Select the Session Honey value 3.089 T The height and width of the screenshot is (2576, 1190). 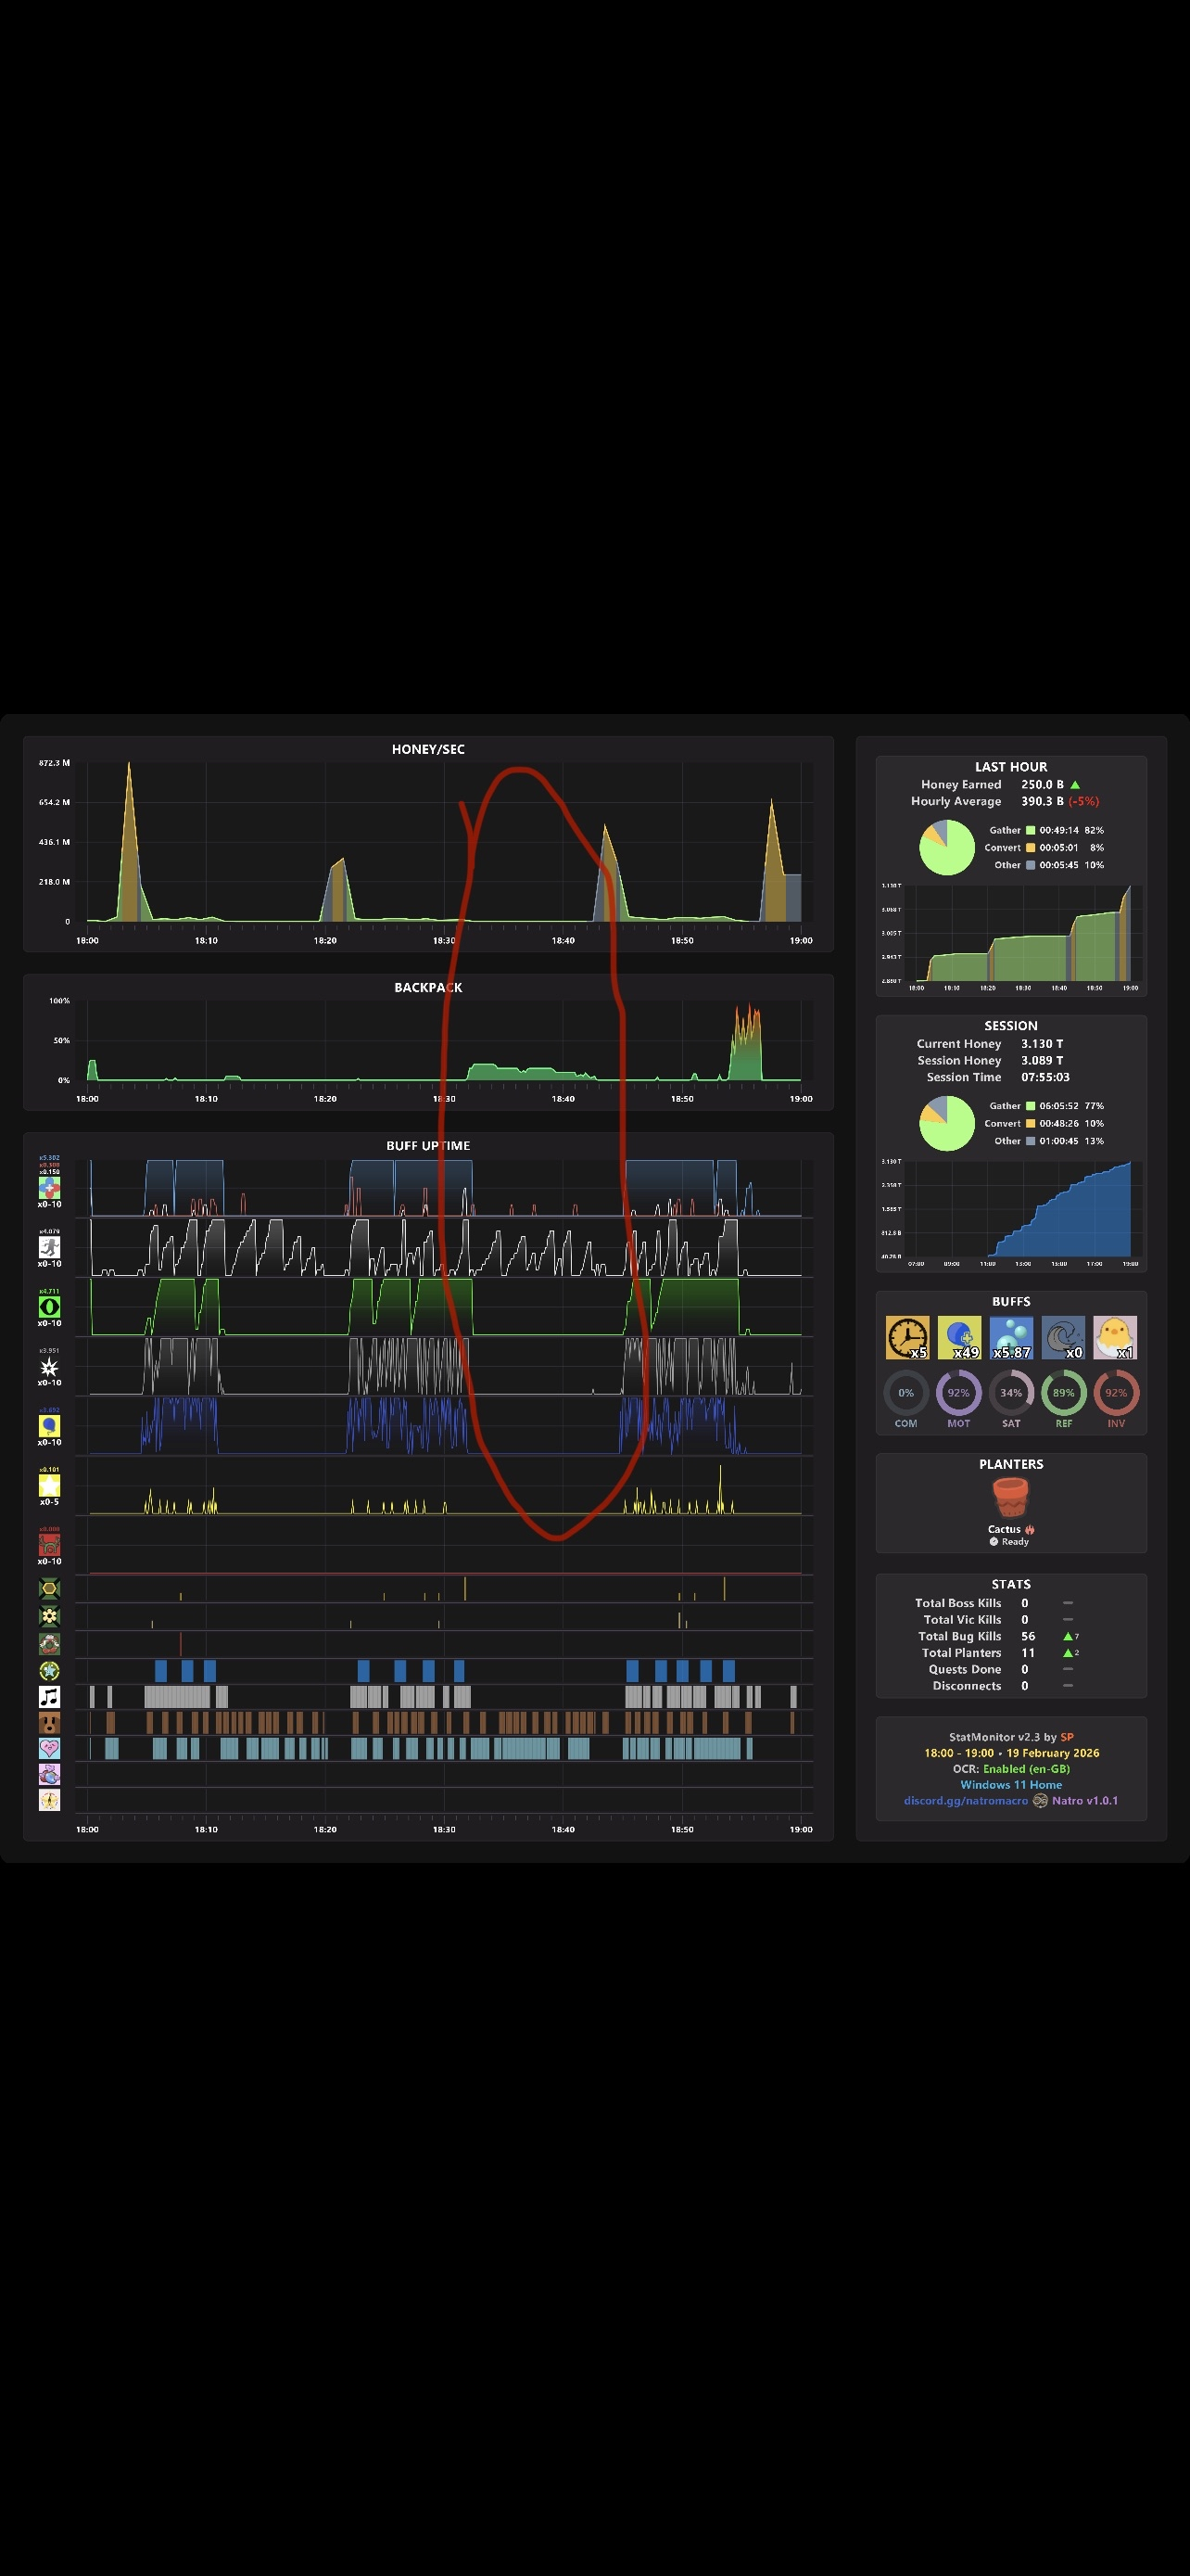pos(1042,1060)
